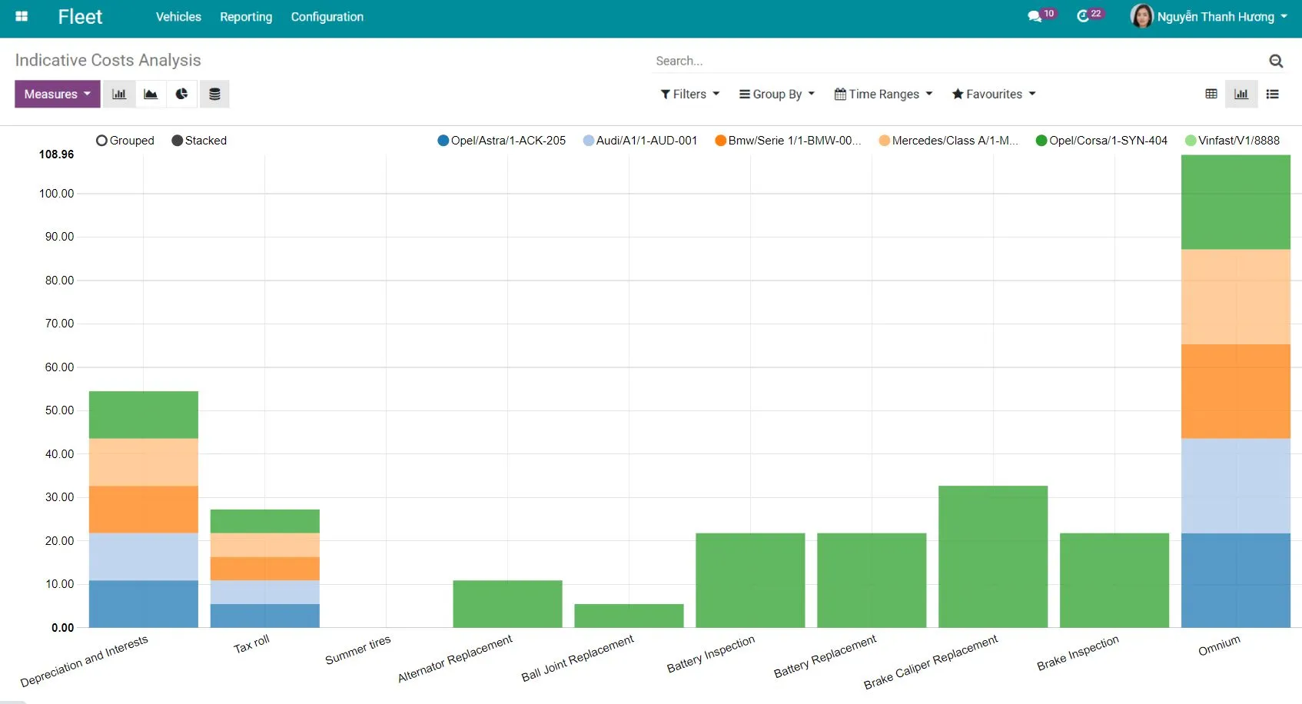Select the Stacked radio option
This screenshot has height=704, width=1302.
pos(199,141)
